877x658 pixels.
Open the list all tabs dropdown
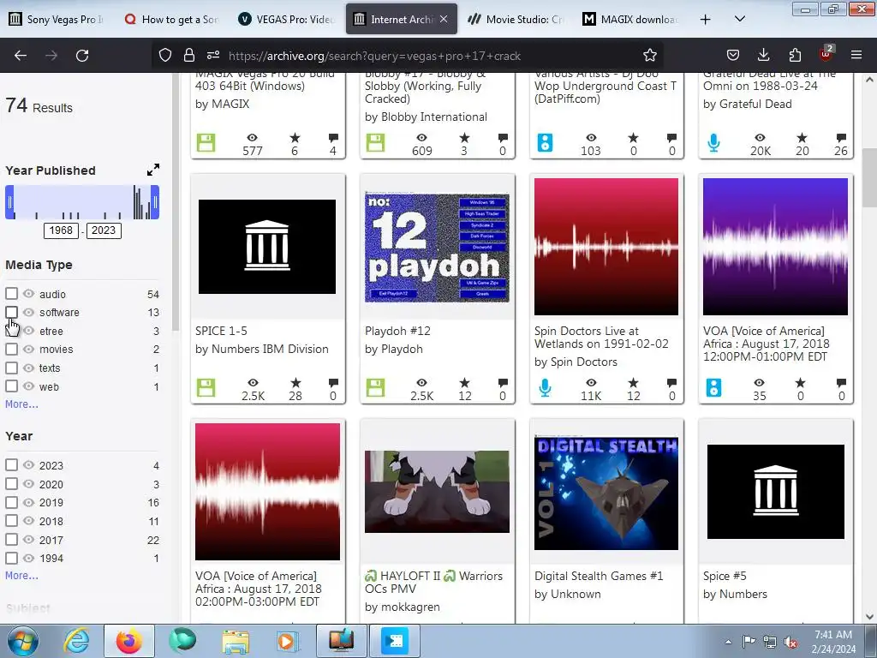[739, 19]
